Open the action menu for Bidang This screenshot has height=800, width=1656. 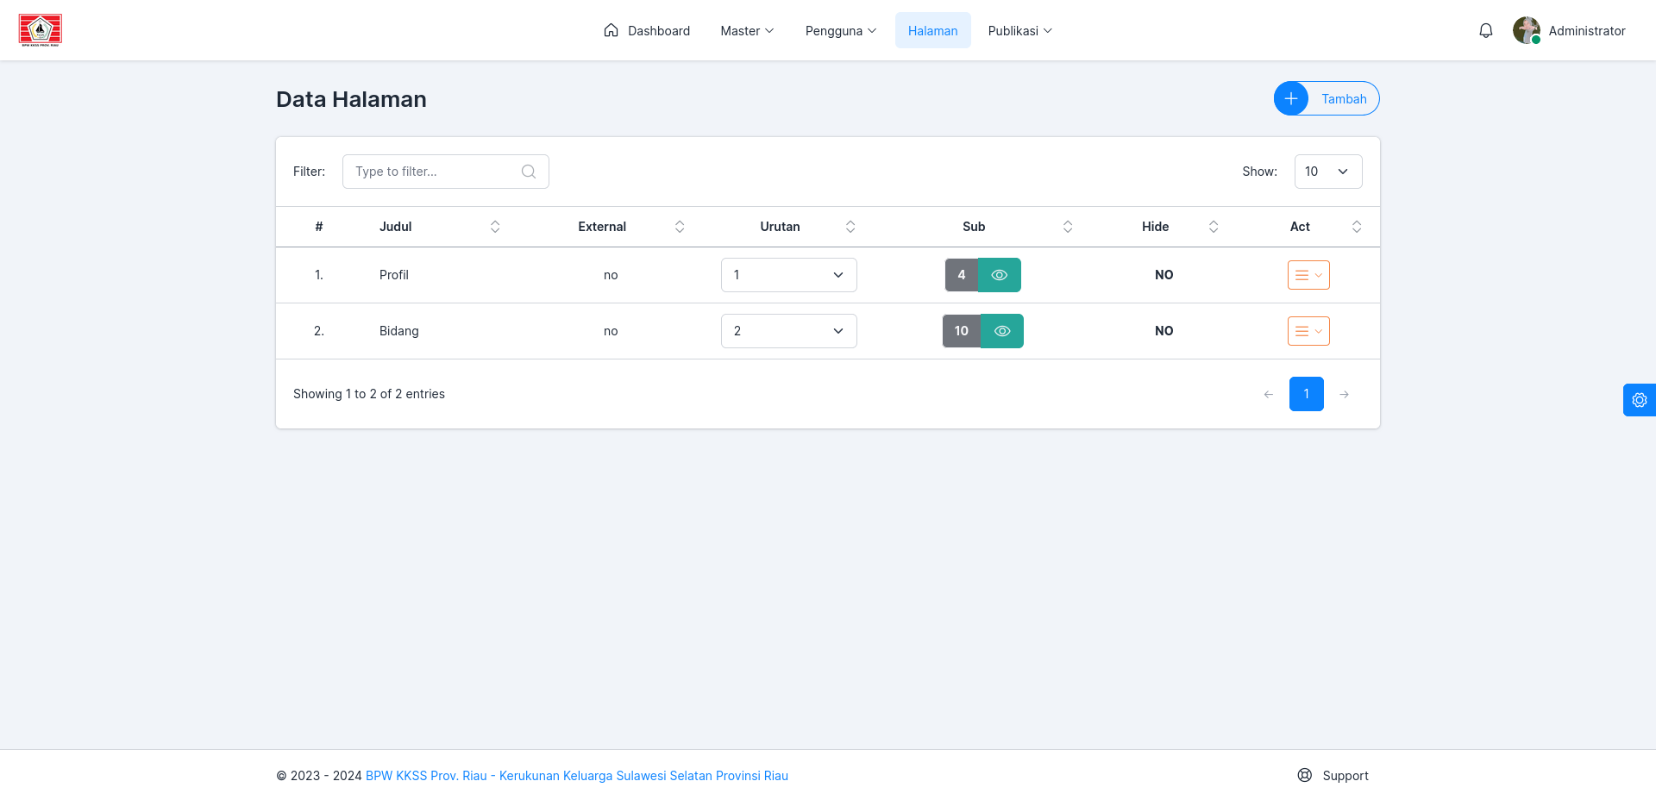coord(1308,331)
